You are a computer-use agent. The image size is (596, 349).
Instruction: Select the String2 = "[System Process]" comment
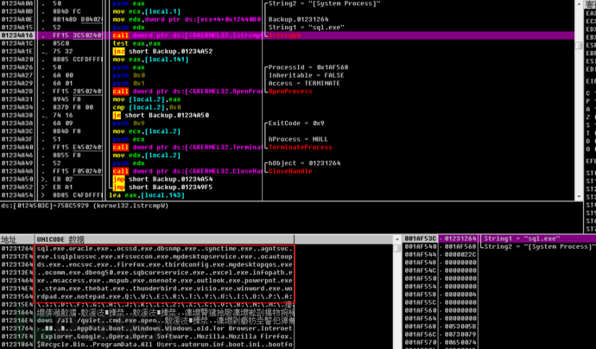[x=320, y=4]
